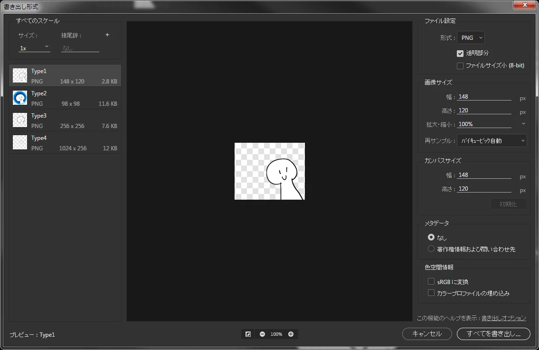Click the 100% zoom level text
Image resolution: width=539 pixels, height=350 pixels.
point(276,334)
